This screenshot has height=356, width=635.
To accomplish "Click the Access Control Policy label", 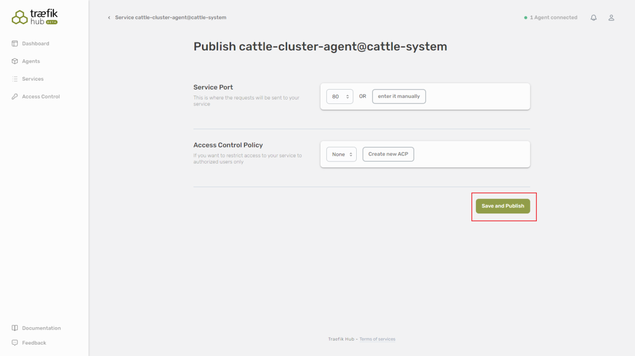I will point(228,145).
